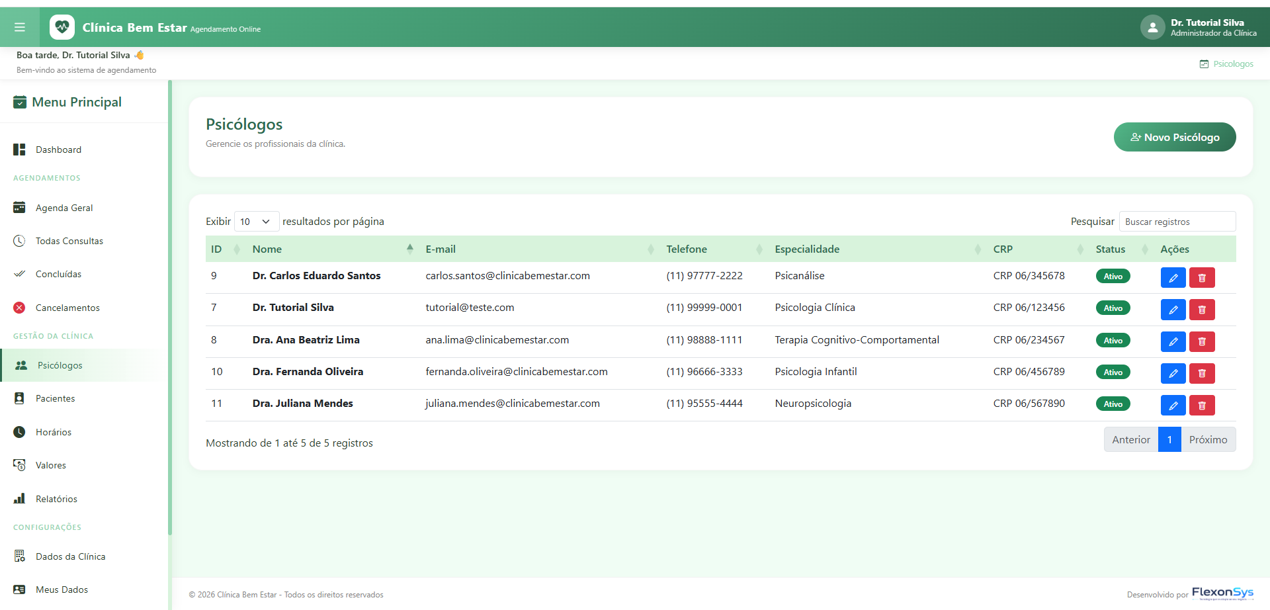This screenshot has height=610, width=1270.
Task: Open the user avatar profile icon
Action: [1152, 27]
